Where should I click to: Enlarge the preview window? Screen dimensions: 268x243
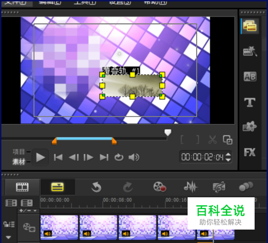(x=228, y=140)
